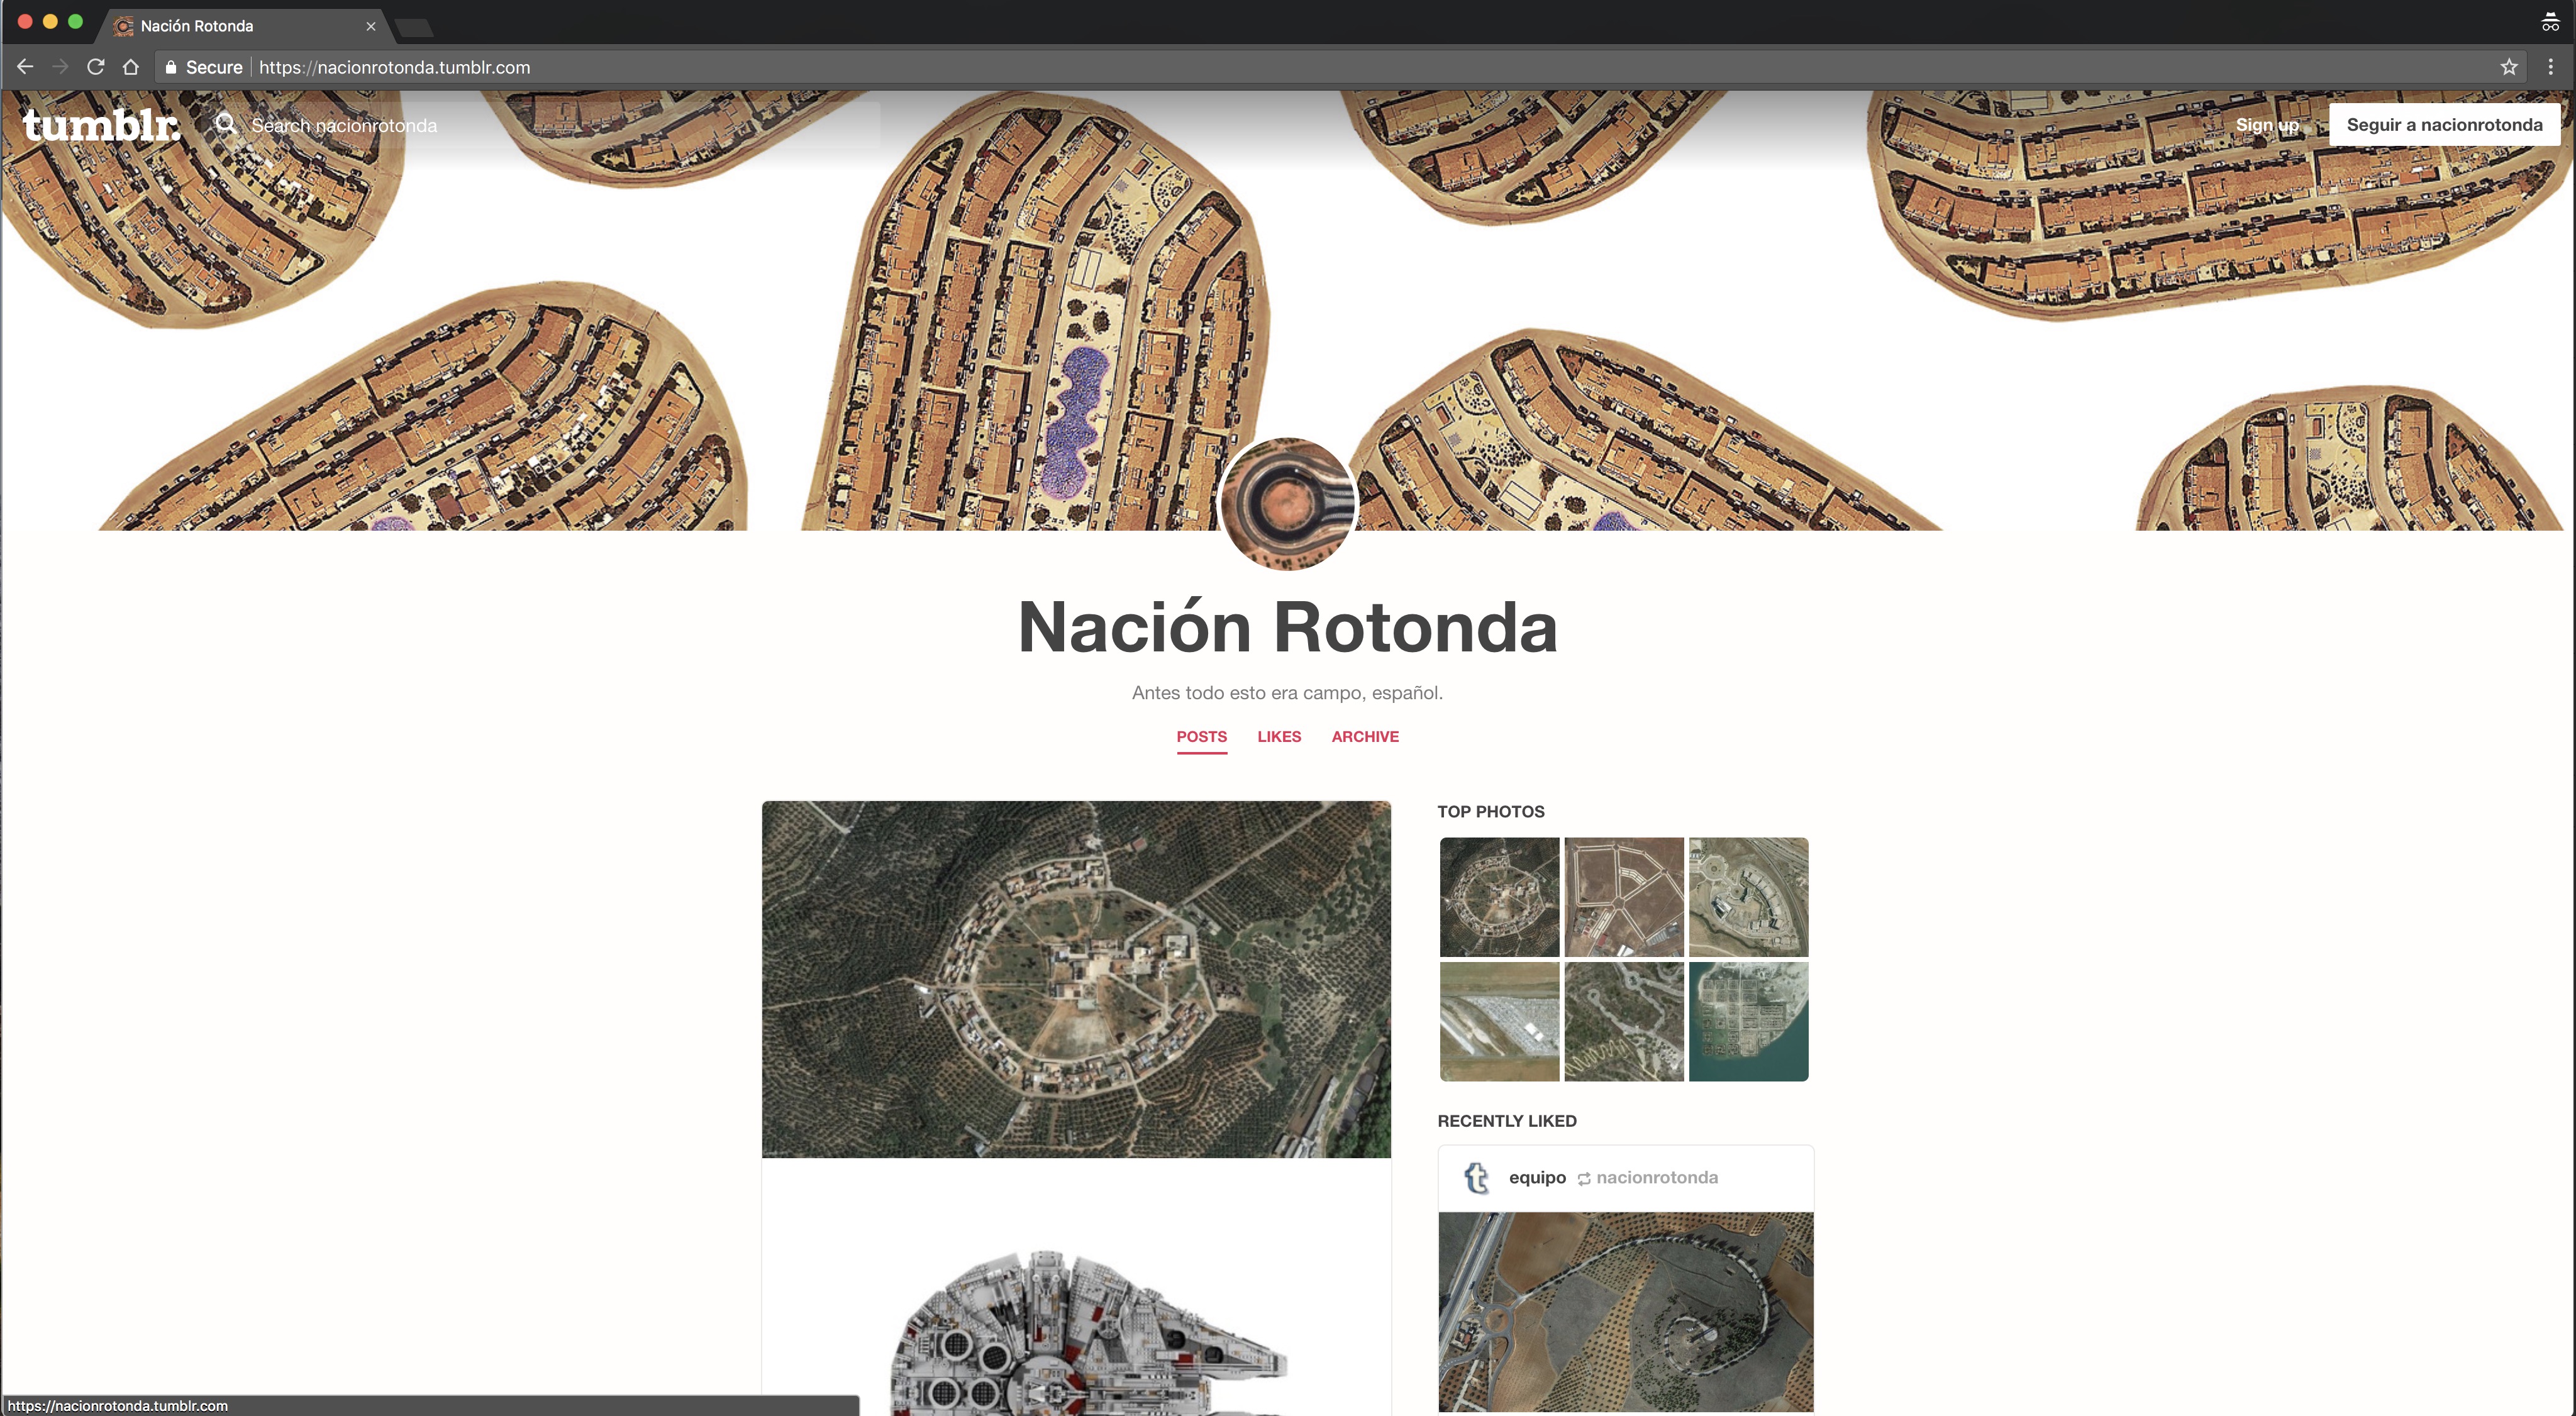The width and height of the screenshot is (2576, 1416).
Task: Click the macOS yellow minimize button
Action: click(x=50, y=21)
